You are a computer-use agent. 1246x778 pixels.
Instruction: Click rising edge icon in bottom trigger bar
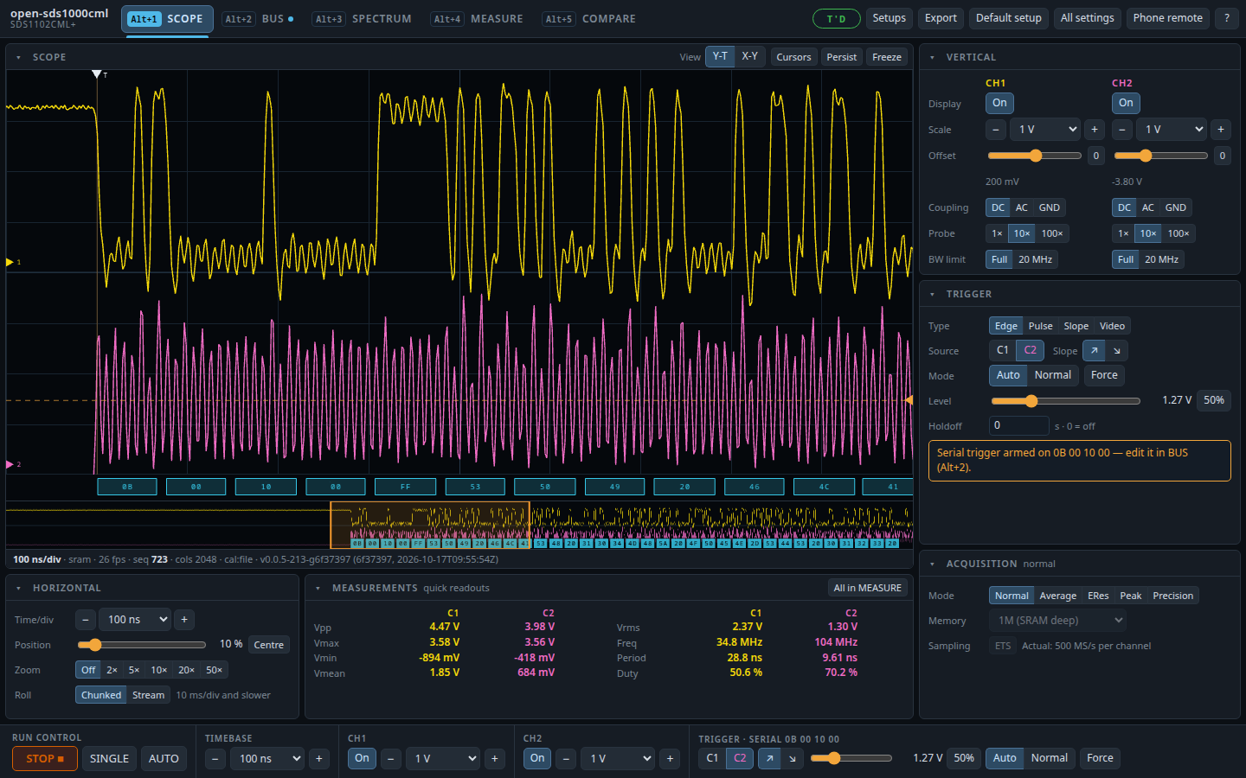[769, 758]
